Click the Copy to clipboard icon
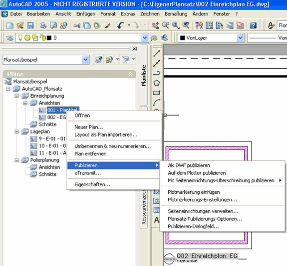This screenshot has height=266, width=287. [87, 25]
